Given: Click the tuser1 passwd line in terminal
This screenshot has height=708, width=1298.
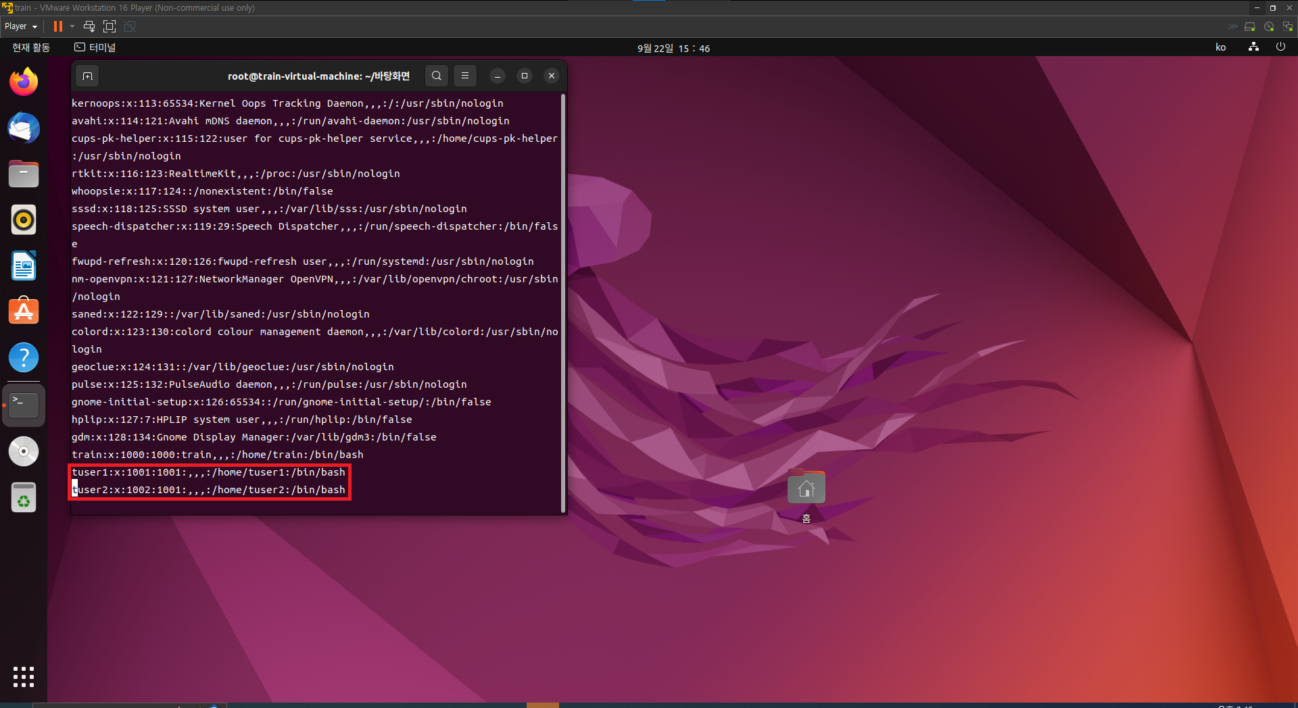Looking at the screenshot, I should [208, 472].
